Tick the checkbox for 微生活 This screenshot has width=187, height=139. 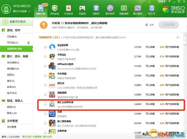(x=46, y=85)
